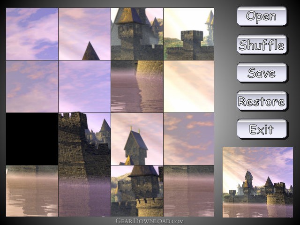
Task: Select the top-left blue and pink cloud tile
Action: pos(32,34)
